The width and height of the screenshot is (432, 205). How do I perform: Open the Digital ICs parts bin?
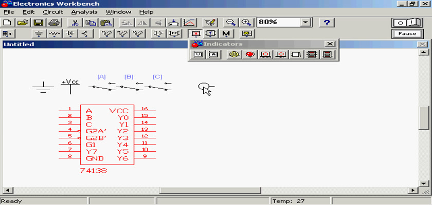coord(137,33)
